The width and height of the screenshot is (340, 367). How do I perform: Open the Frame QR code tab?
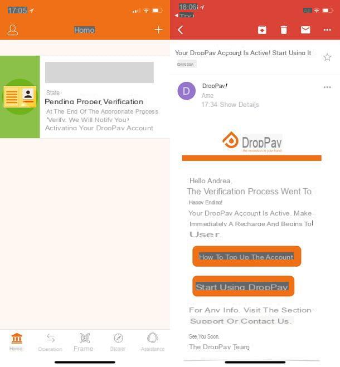pyautogui.click(x=84, y=342)
